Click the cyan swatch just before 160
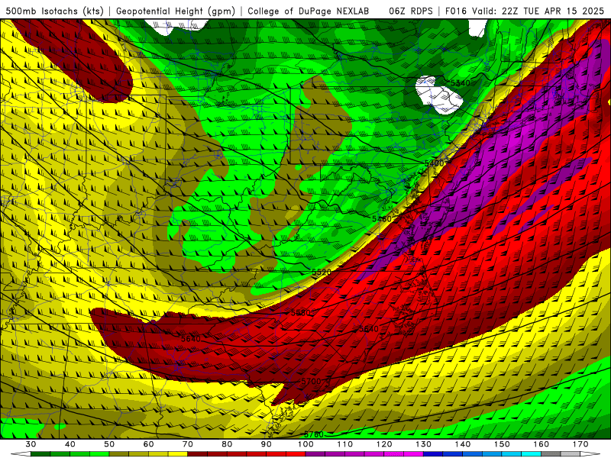Viewport: 611px width, 458px height. [532, 454]
